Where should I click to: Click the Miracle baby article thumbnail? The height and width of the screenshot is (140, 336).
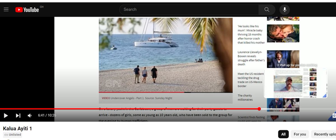(x=283, y=33)
